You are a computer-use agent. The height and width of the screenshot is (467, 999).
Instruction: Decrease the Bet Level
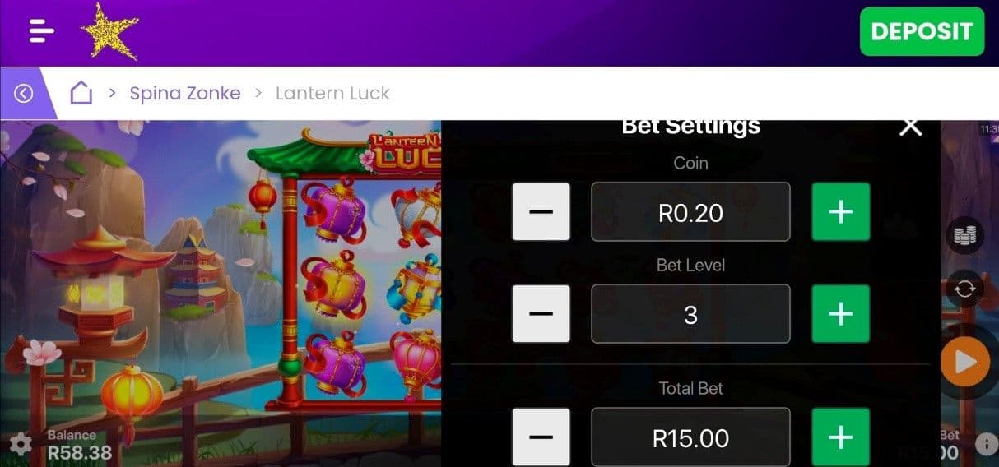[541, 314]
